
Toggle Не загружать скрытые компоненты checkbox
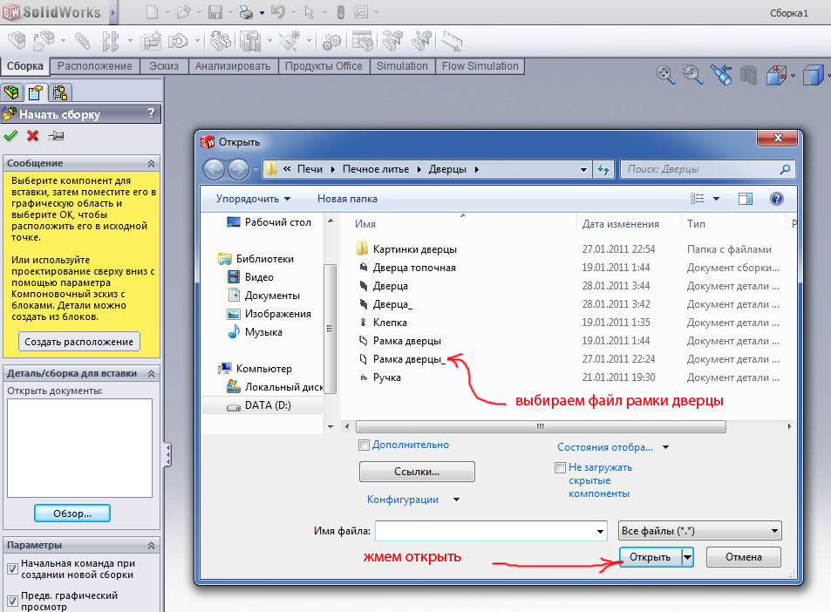coord(561,468)
